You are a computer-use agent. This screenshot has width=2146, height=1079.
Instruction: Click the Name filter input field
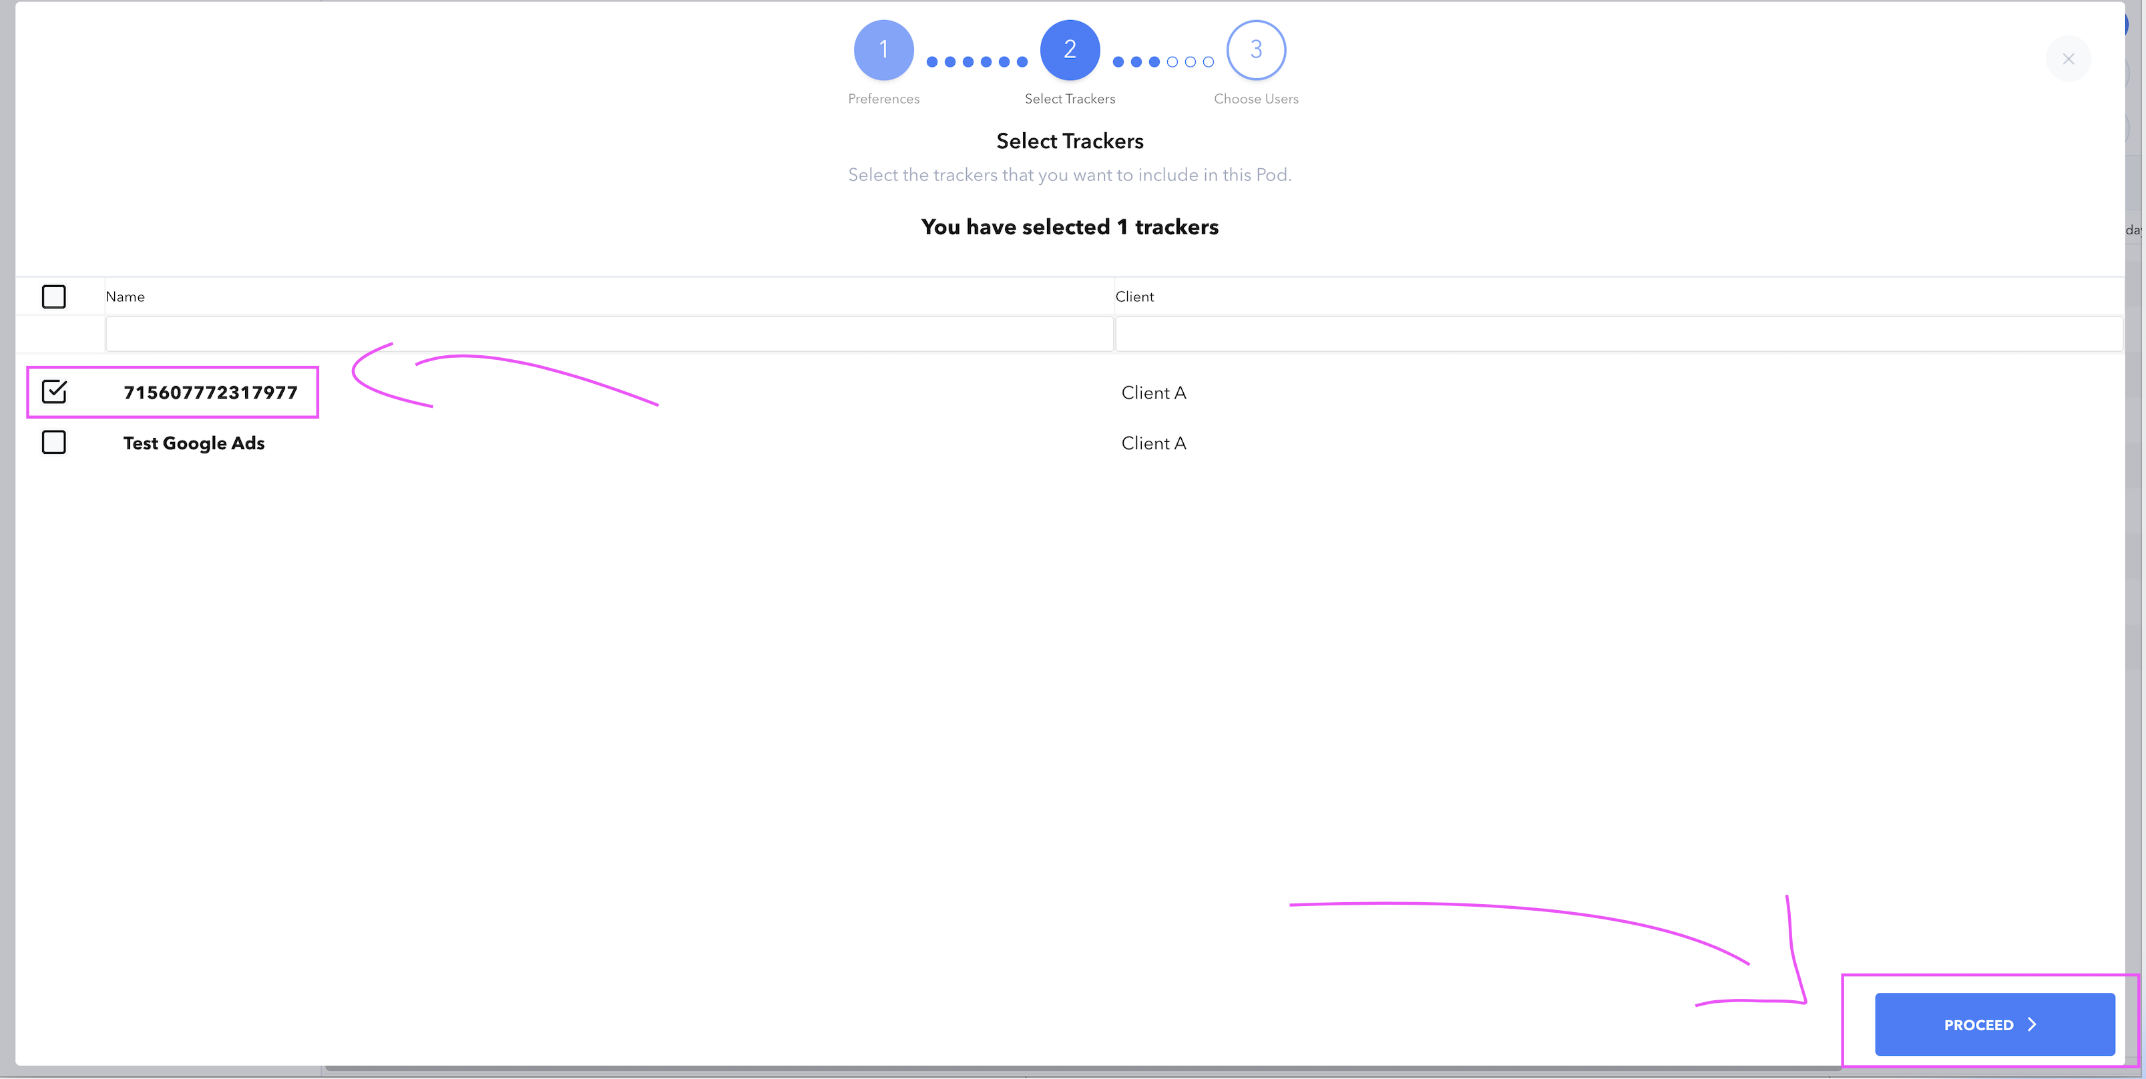(608, 334)
